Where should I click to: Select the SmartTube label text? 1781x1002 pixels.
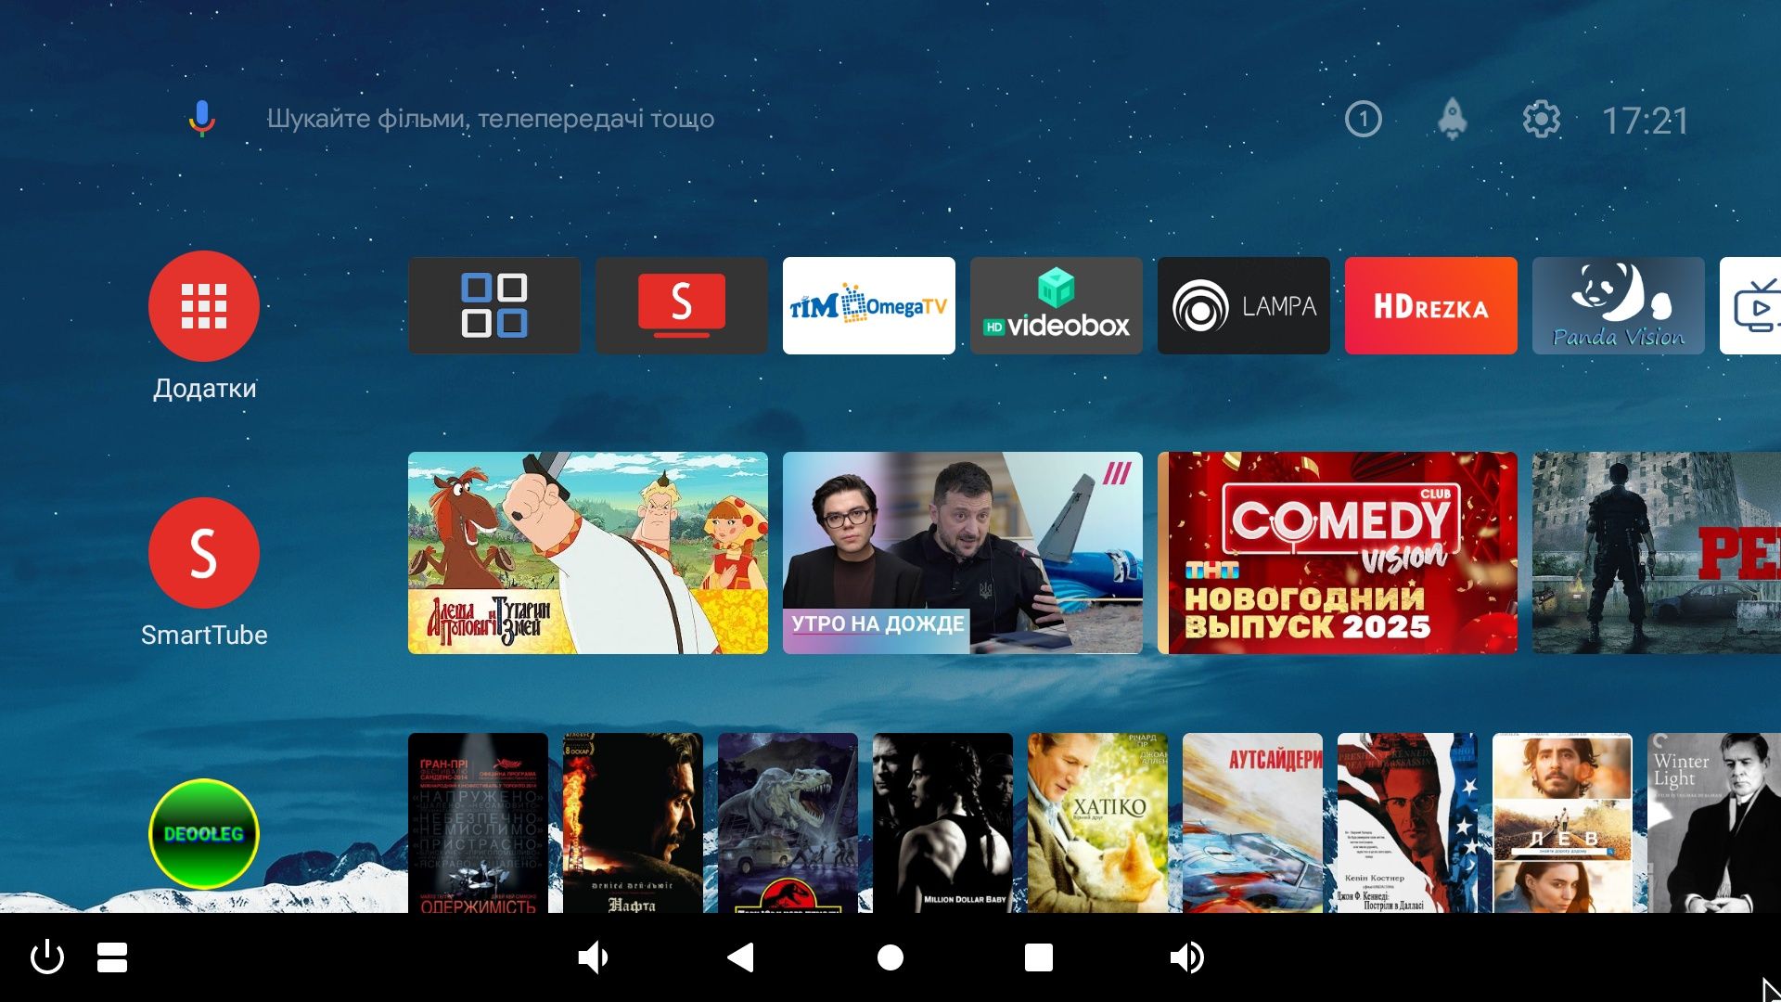(204, 635)
